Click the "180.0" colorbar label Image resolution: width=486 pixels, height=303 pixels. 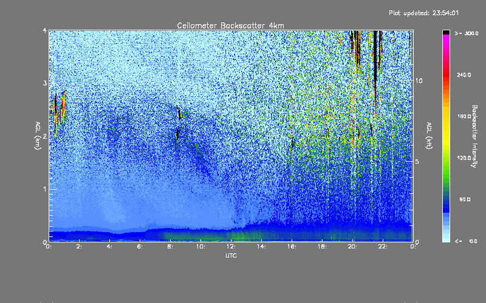(x=464, y=116)
